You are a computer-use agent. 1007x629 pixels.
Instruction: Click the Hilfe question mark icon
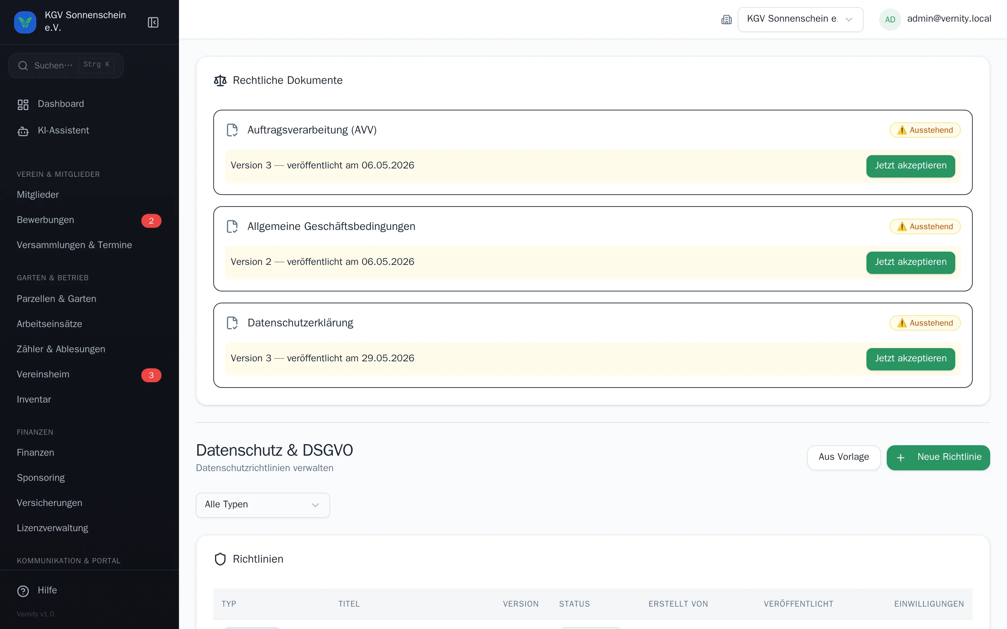(x=23, y=591)
